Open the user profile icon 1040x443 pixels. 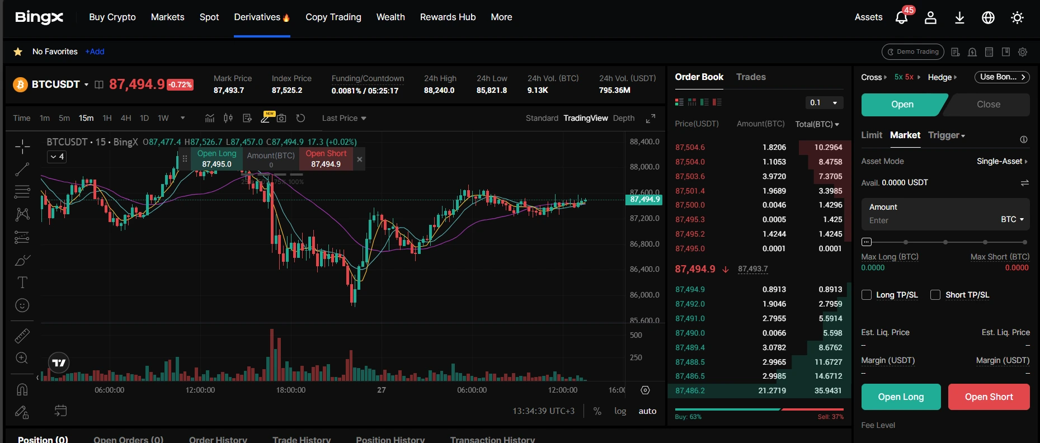pos(930,17)
